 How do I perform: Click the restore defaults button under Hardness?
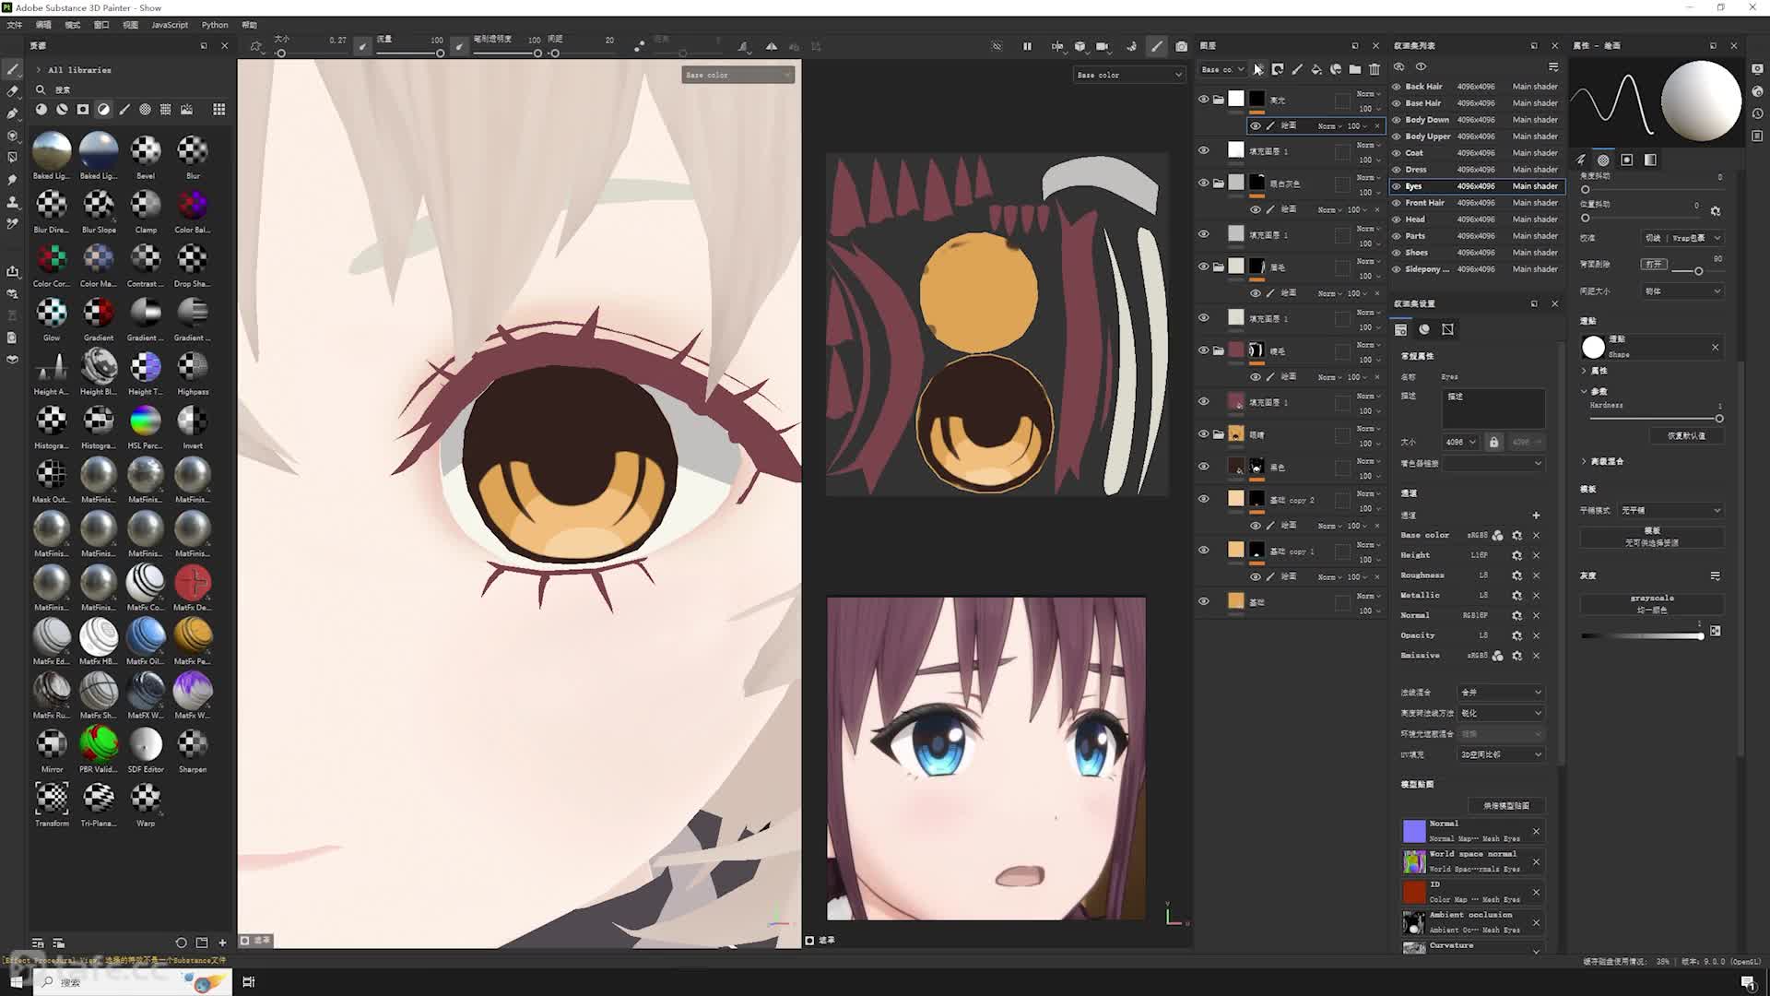(1686, 435)
